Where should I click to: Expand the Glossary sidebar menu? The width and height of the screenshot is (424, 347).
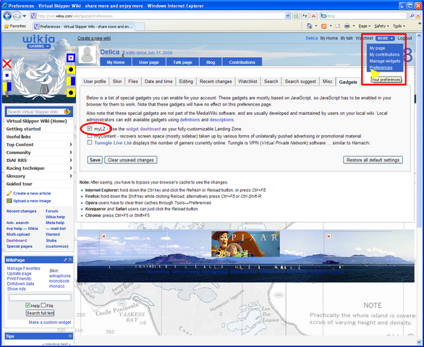pos(71,176)
